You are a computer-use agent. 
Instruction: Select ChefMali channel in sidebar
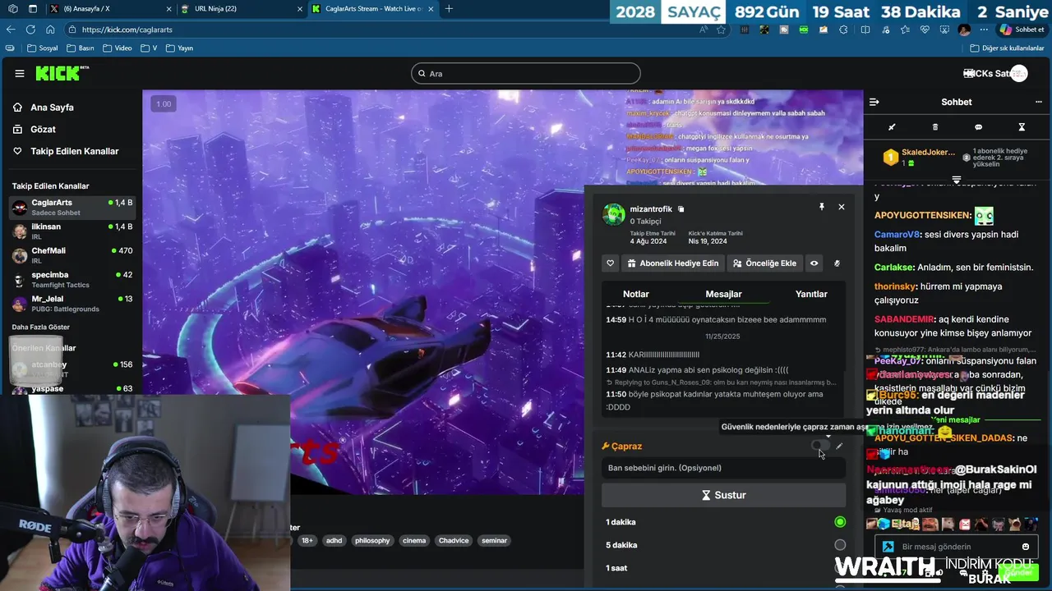point(72,255)
